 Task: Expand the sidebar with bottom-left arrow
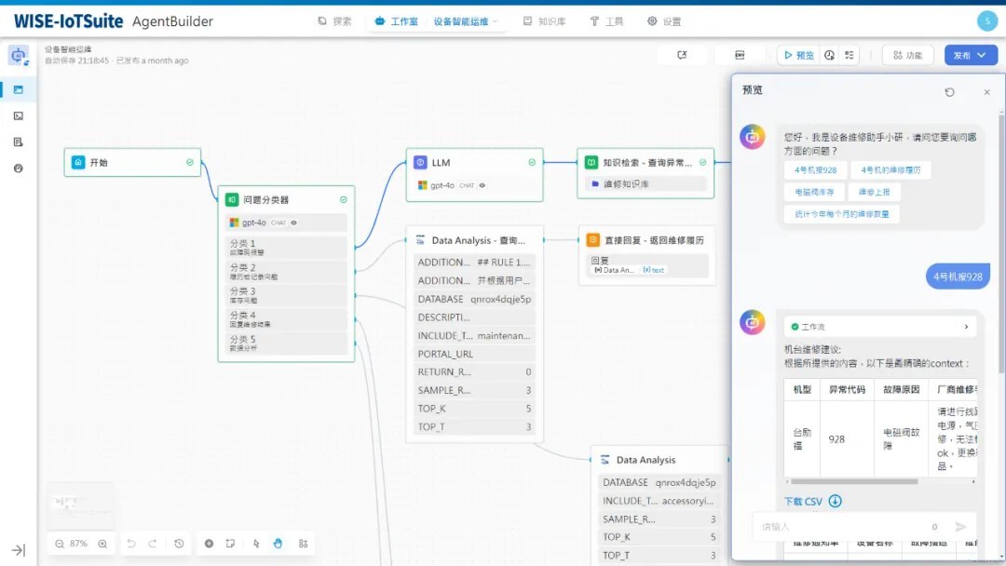click(18, 550)
